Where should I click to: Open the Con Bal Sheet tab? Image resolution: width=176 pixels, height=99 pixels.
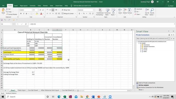[x=33, y=90]
